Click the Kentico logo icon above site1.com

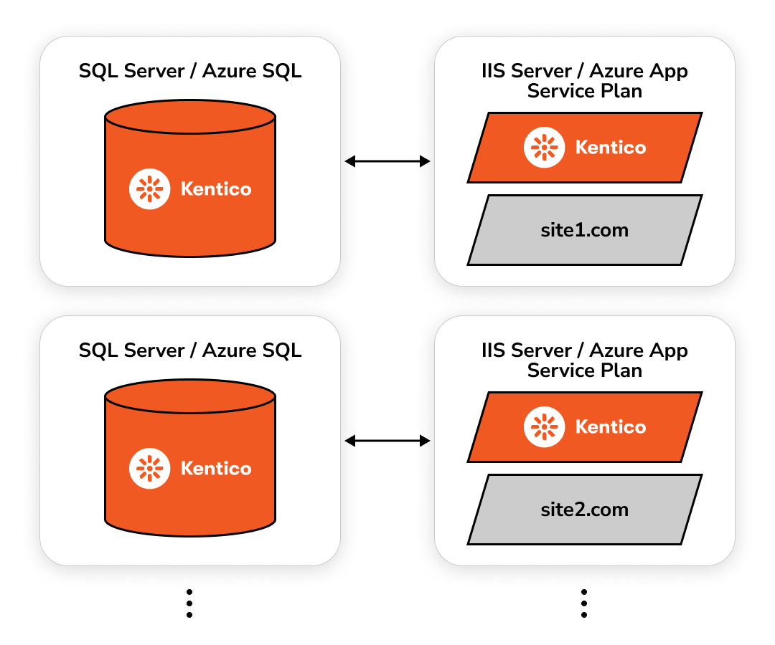pos(544,148)
